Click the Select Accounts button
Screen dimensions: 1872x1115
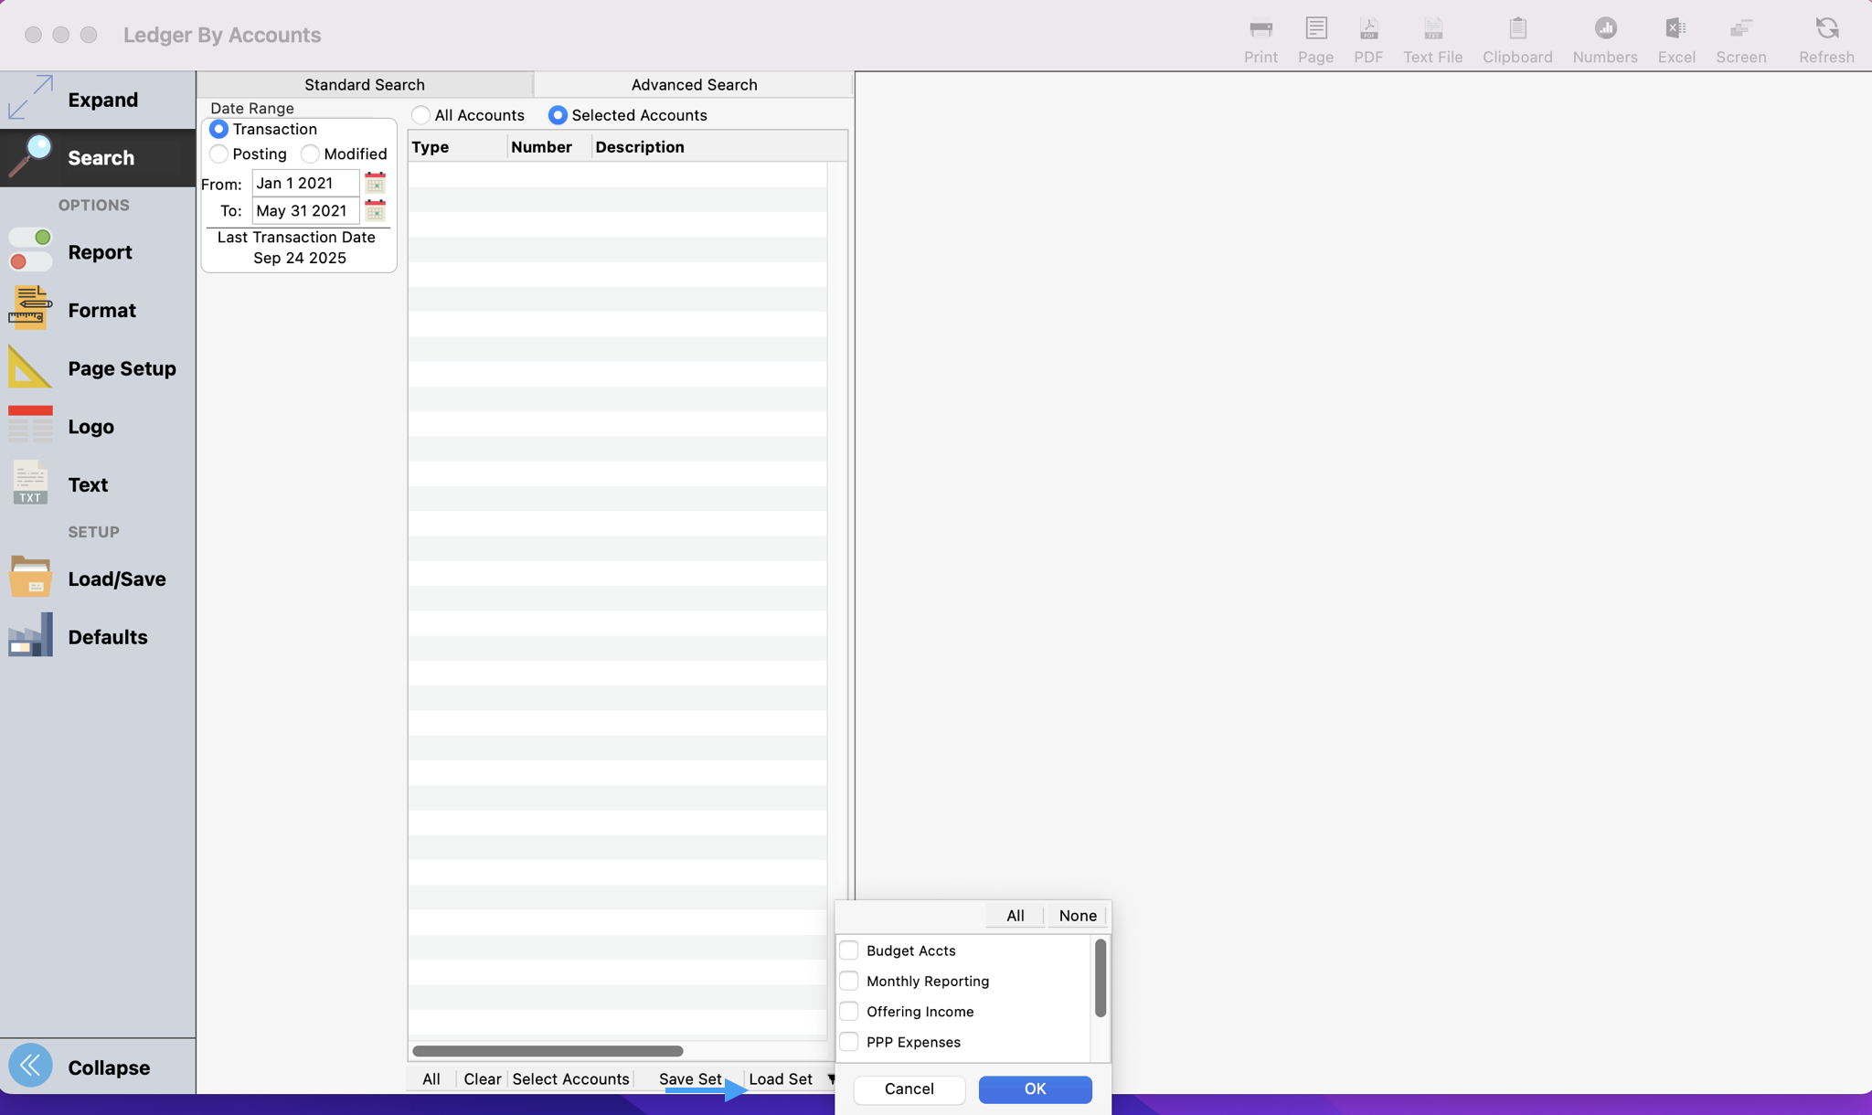click(570, 1078)
